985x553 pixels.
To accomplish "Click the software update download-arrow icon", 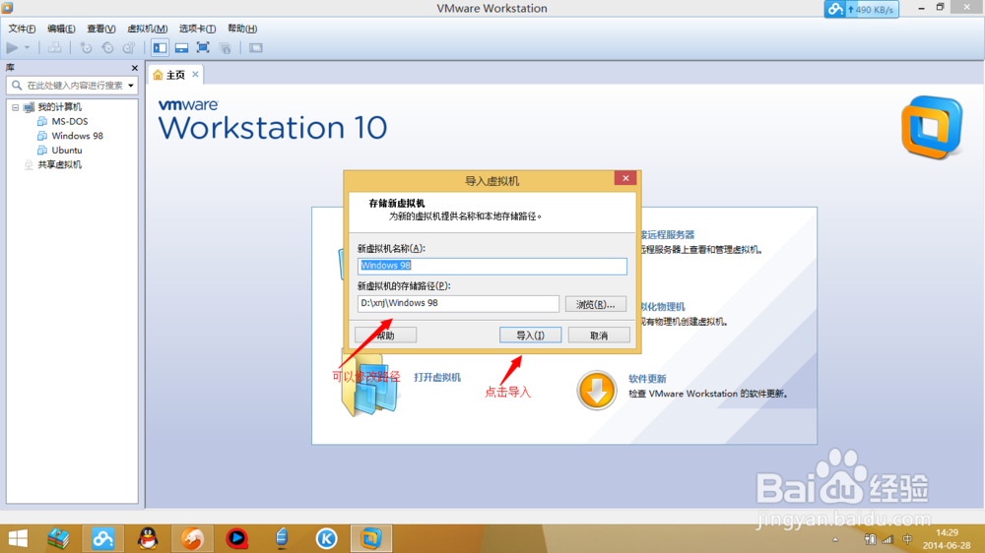I will [x=596, y=390].
